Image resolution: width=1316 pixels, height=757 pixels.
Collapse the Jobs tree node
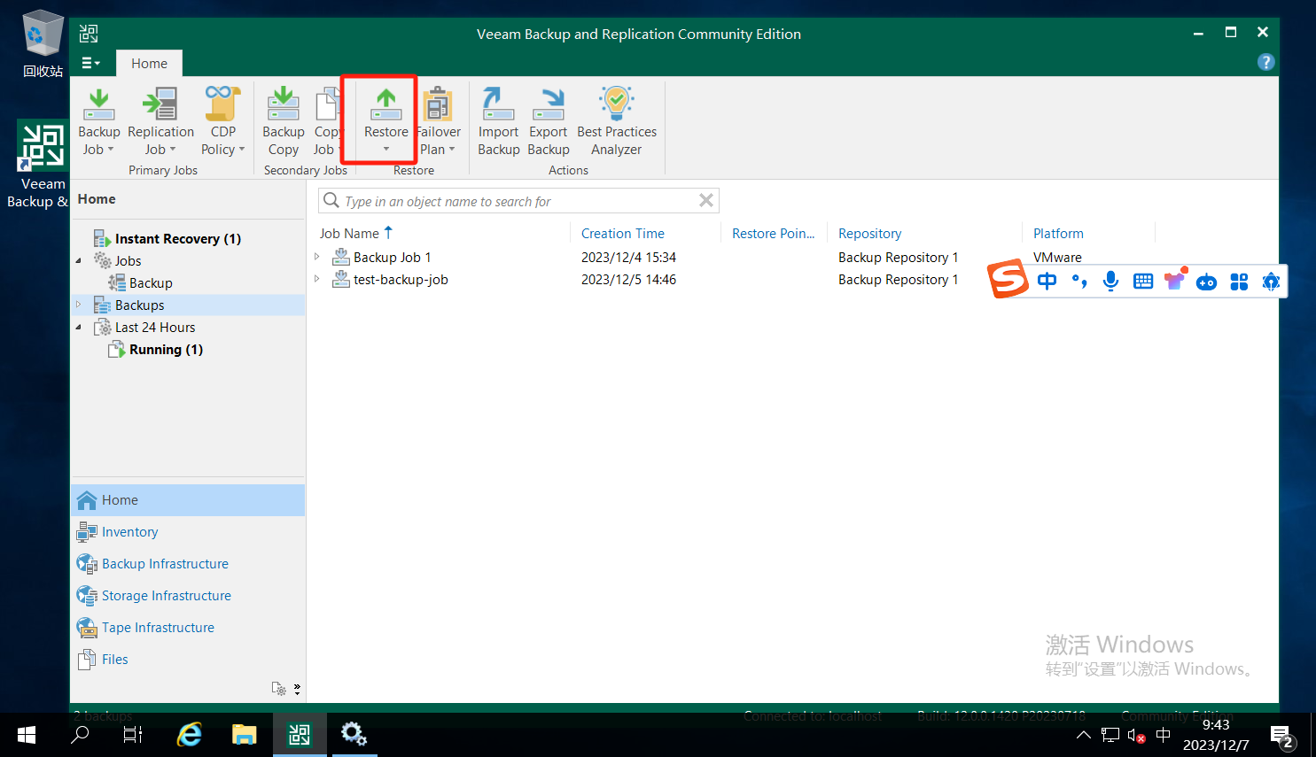[79, 260]
